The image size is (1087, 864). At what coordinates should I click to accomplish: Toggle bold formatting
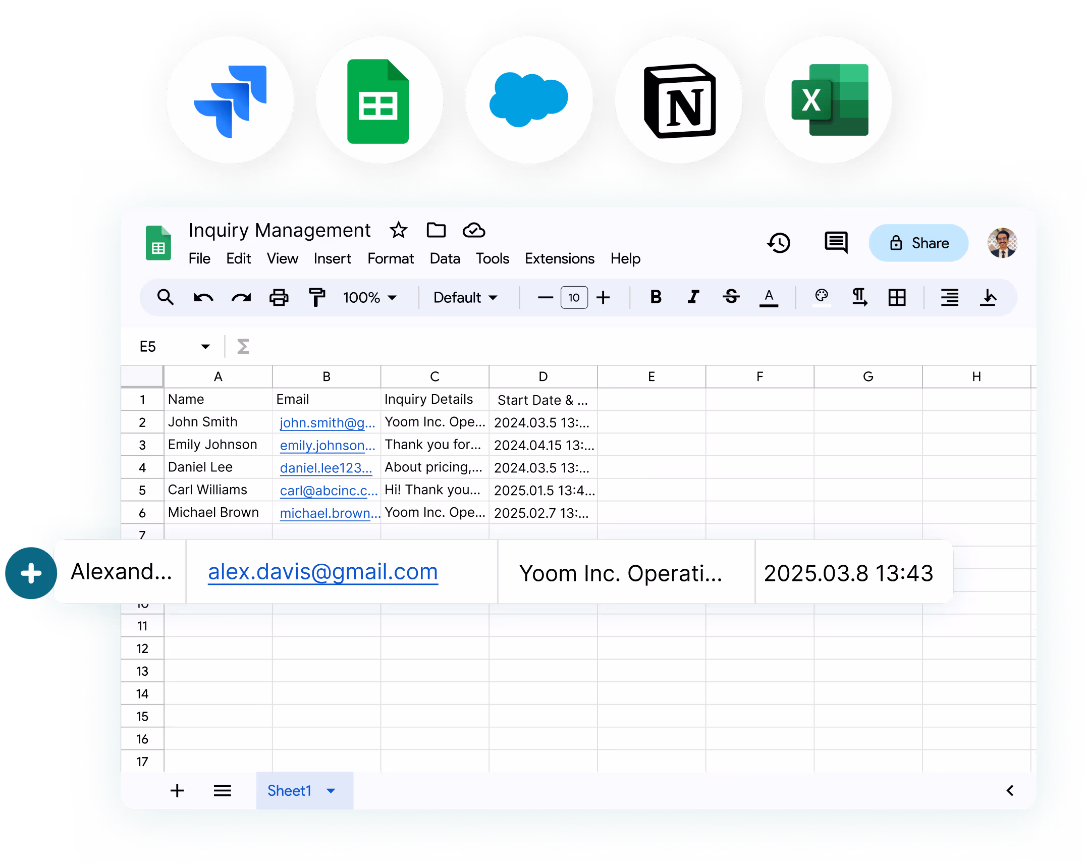[656, 297]
